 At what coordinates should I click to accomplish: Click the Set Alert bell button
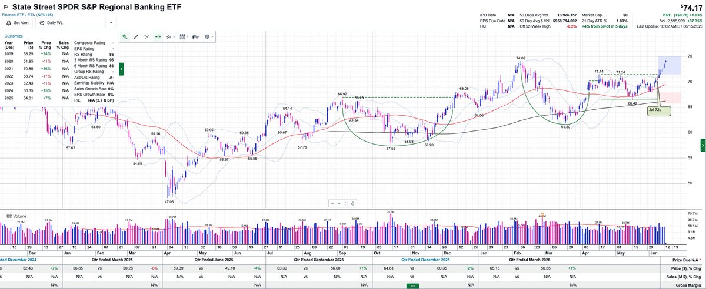pyautogui.click(x=18, y=22)
